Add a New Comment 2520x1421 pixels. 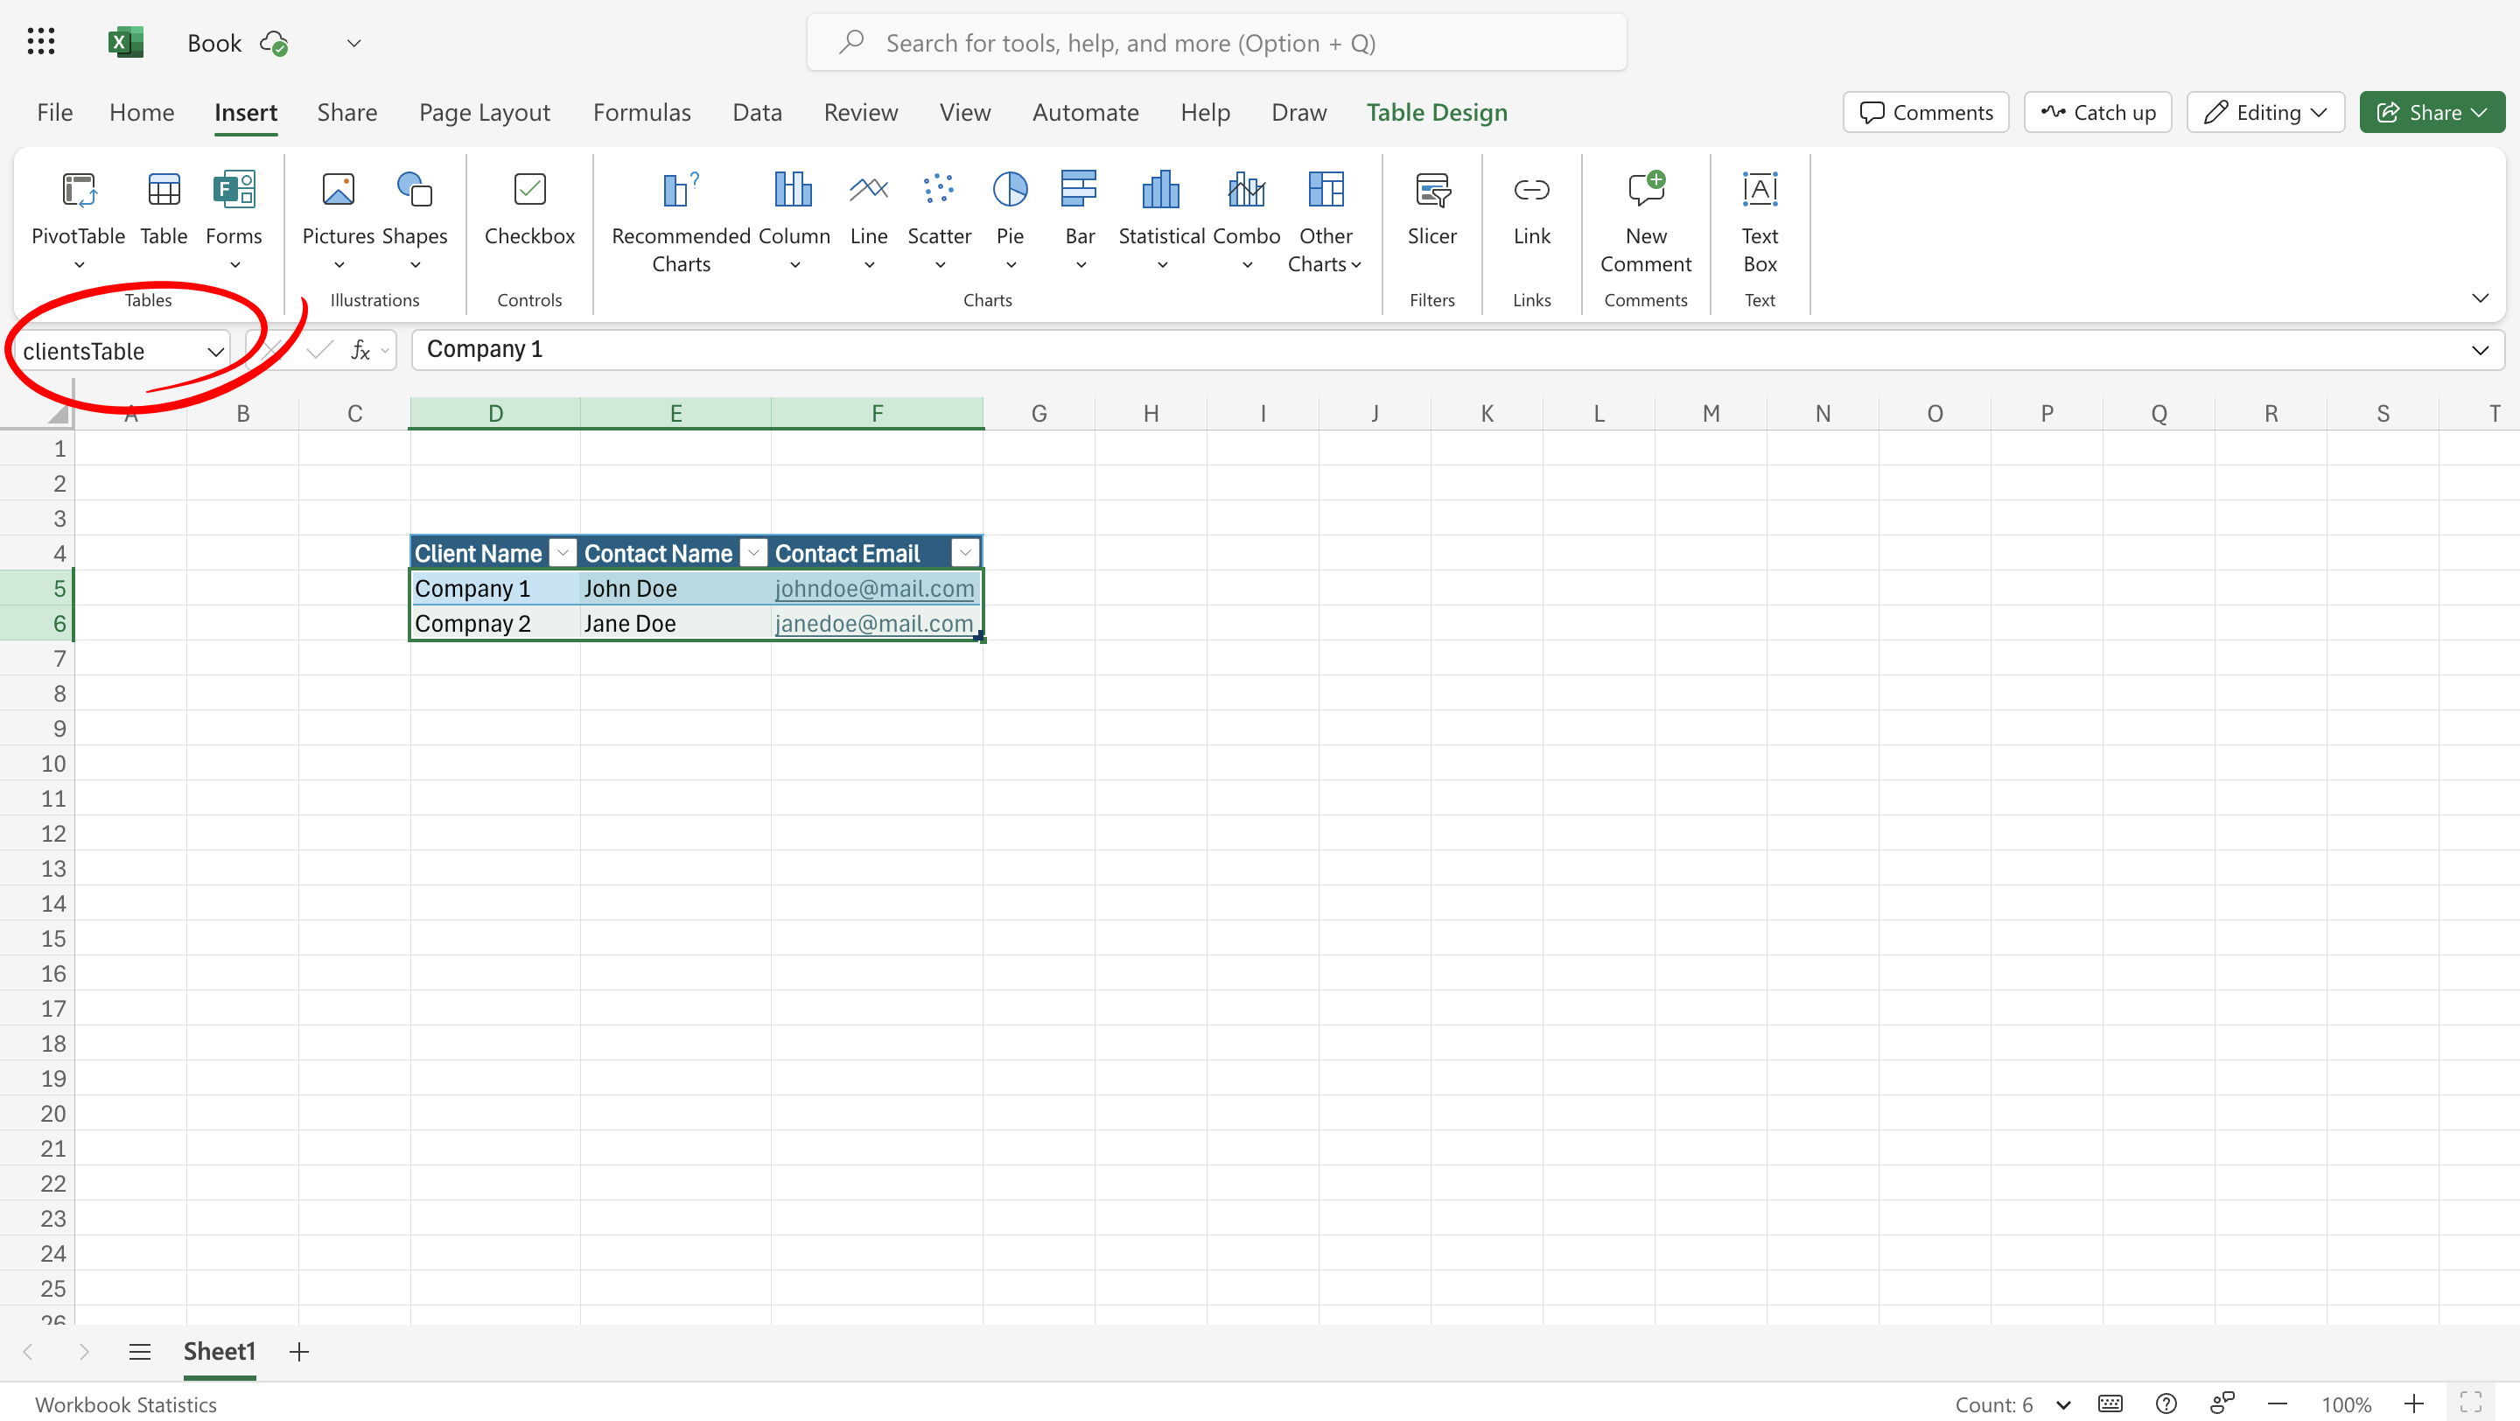pos(1645,220)
